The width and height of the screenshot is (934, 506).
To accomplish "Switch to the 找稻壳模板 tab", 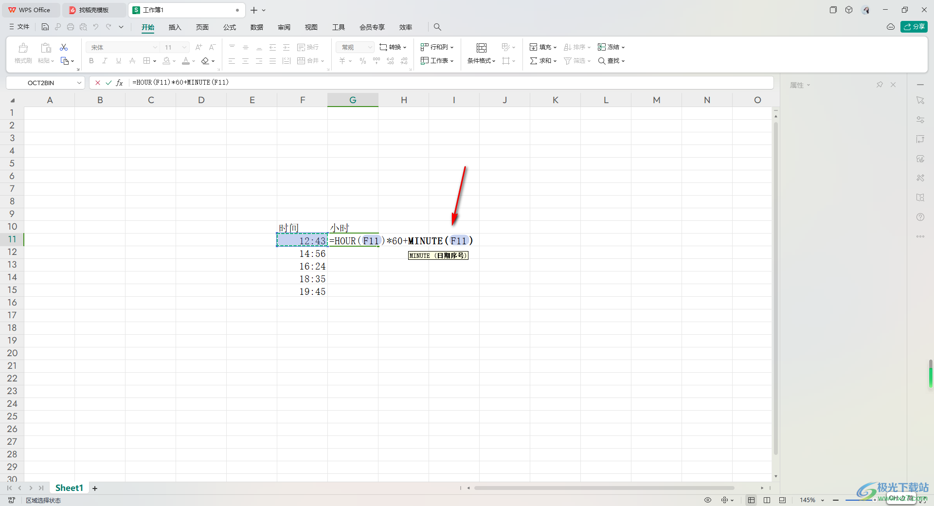I will (x=93, y=10).
